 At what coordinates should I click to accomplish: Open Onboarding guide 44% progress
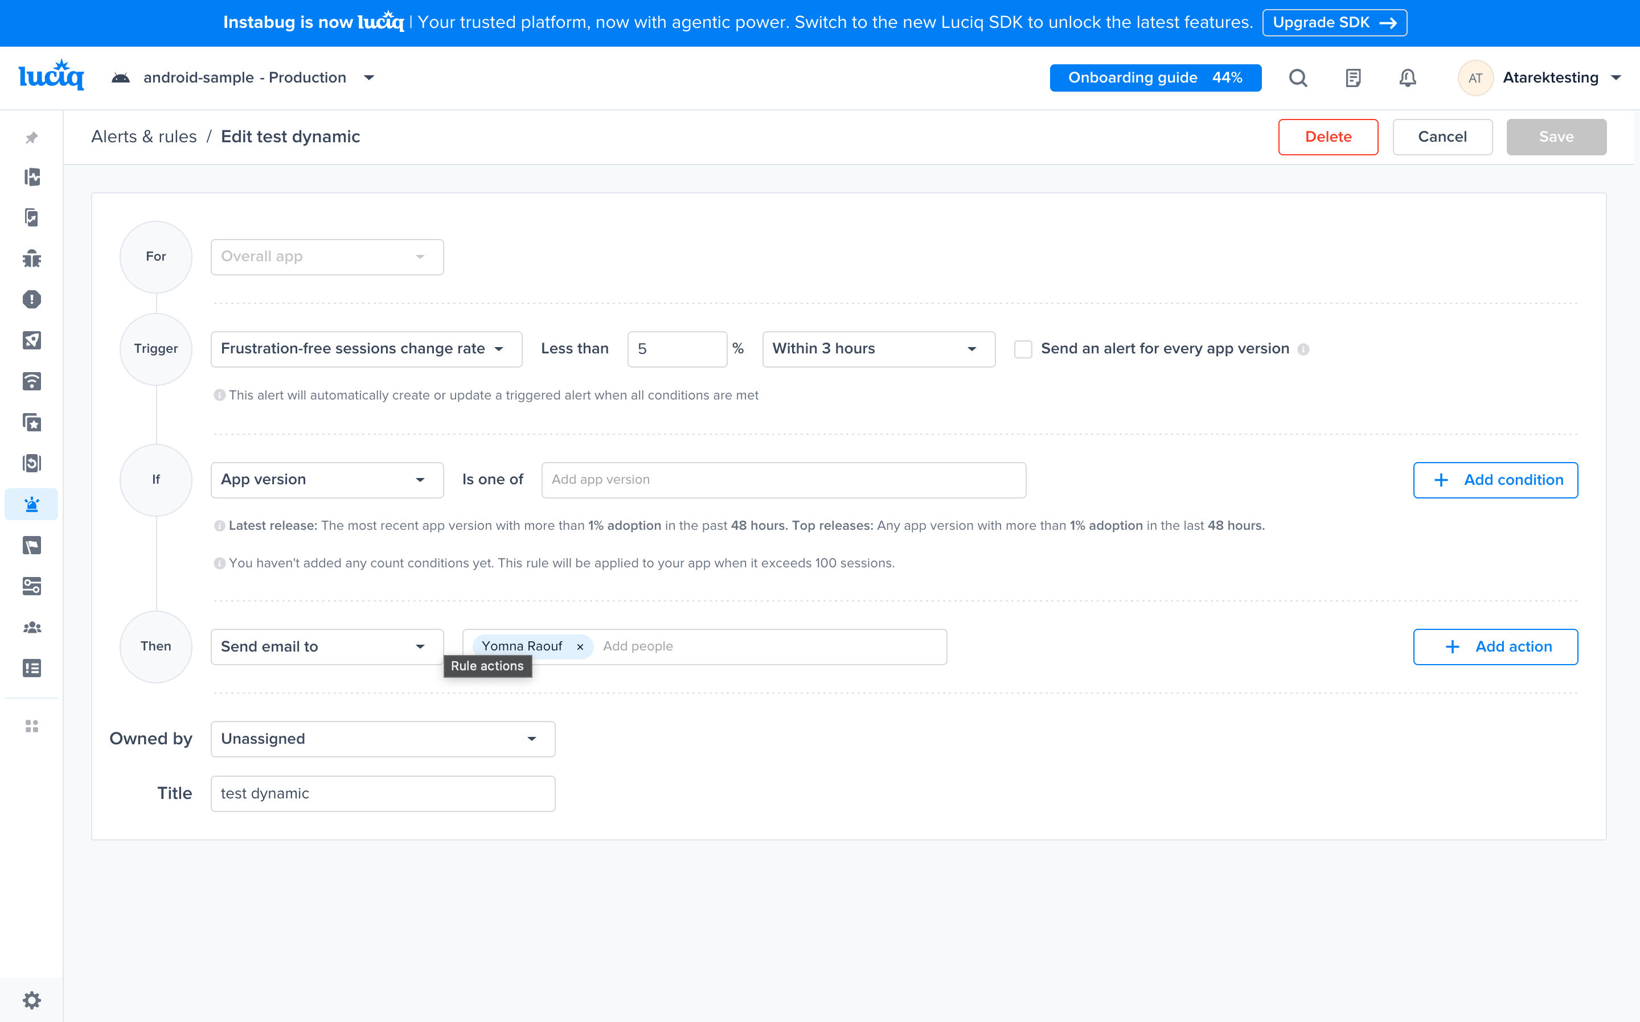point(1154,78)
